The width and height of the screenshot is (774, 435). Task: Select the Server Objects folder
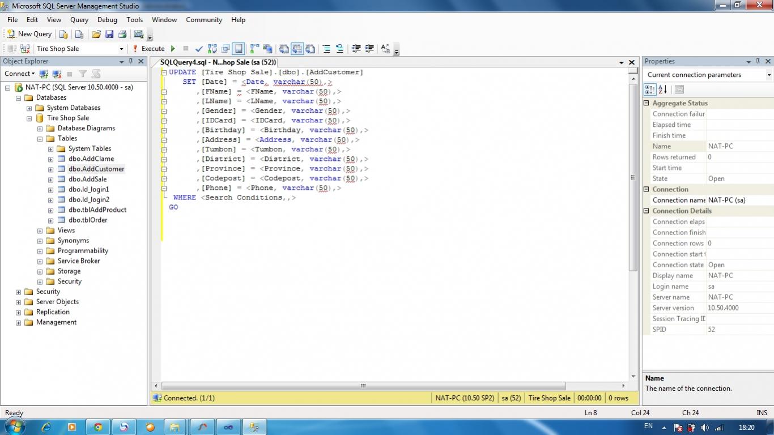(57, 302)
